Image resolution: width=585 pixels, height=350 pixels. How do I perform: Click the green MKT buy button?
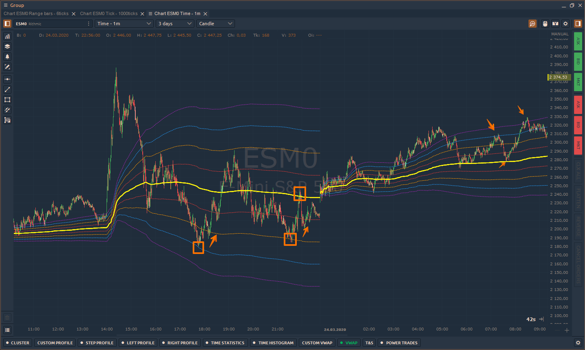[x=578, y=82]
